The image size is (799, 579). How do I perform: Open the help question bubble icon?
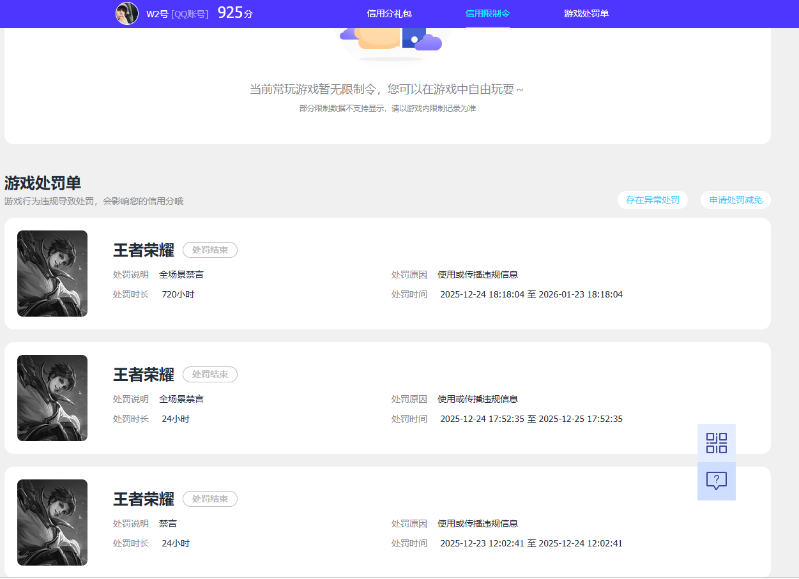tap(717, 481)
